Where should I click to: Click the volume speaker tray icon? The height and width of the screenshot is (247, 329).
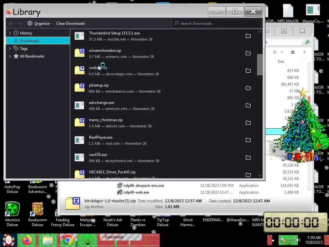pyautogui.click(x=298, y=240)
